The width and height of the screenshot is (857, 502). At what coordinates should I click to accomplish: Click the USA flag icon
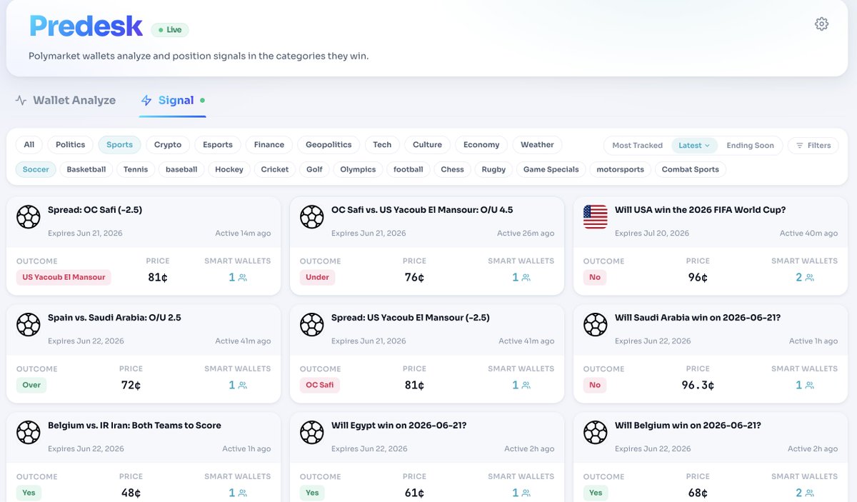(x=596, y=217)
